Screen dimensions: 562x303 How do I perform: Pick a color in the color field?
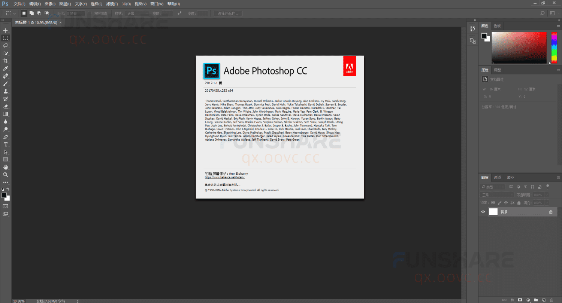tap(519, 48)
